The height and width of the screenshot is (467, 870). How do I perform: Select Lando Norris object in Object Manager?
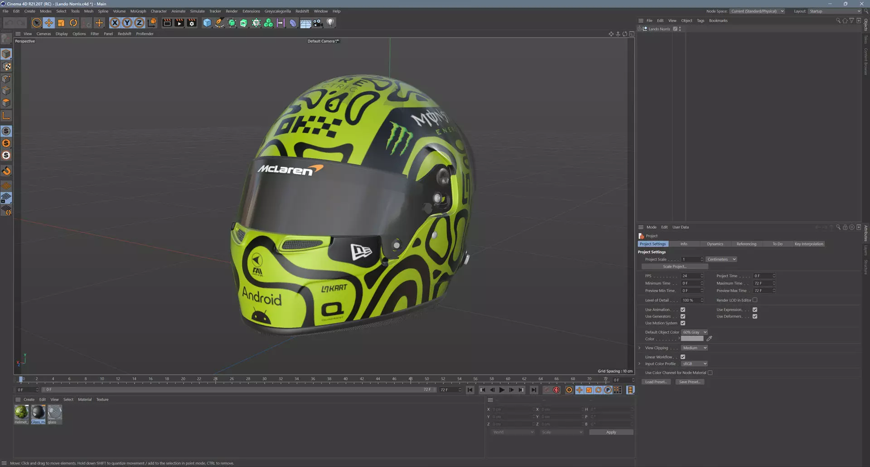click(x=659, y=29)
